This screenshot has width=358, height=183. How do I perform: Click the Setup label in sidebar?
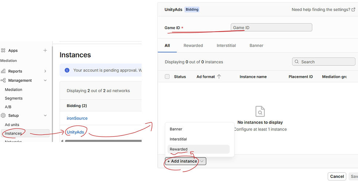tap(14, 115)
